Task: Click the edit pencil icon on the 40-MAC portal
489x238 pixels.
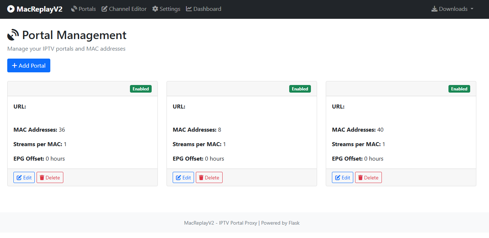Action: click(x=338, y=178)
